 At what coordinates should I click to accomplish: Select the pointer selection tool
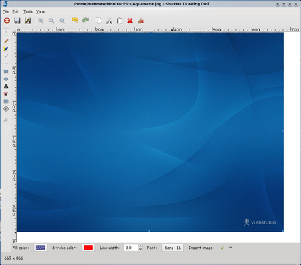tap(6, 31)
